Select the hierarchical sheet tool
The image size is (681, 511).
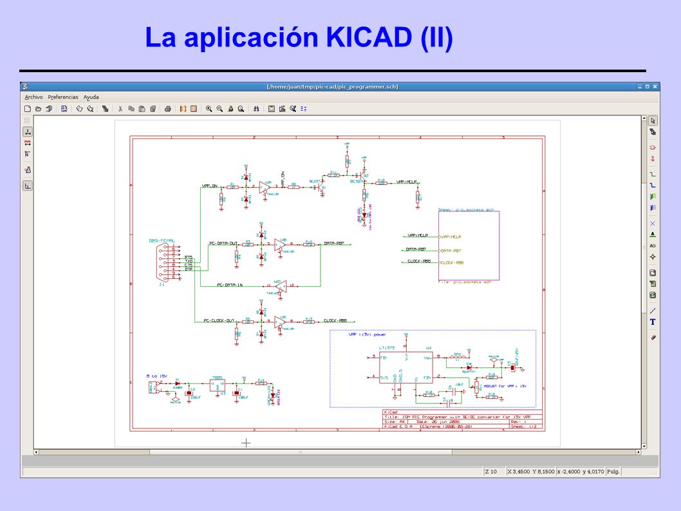(652, 273)
